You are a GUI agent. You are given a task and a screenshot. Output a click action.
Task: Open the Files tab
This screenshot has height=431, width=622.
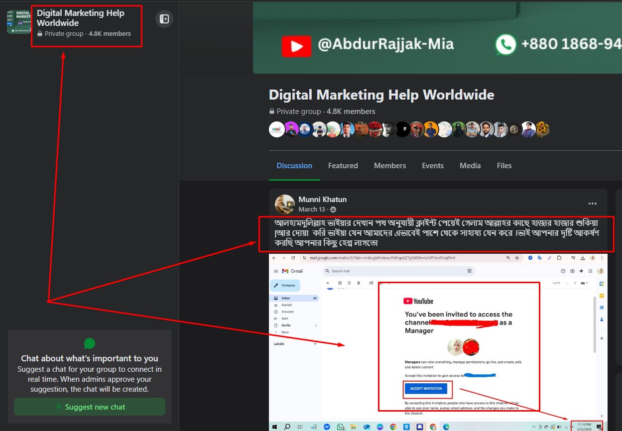click(504, 166)
